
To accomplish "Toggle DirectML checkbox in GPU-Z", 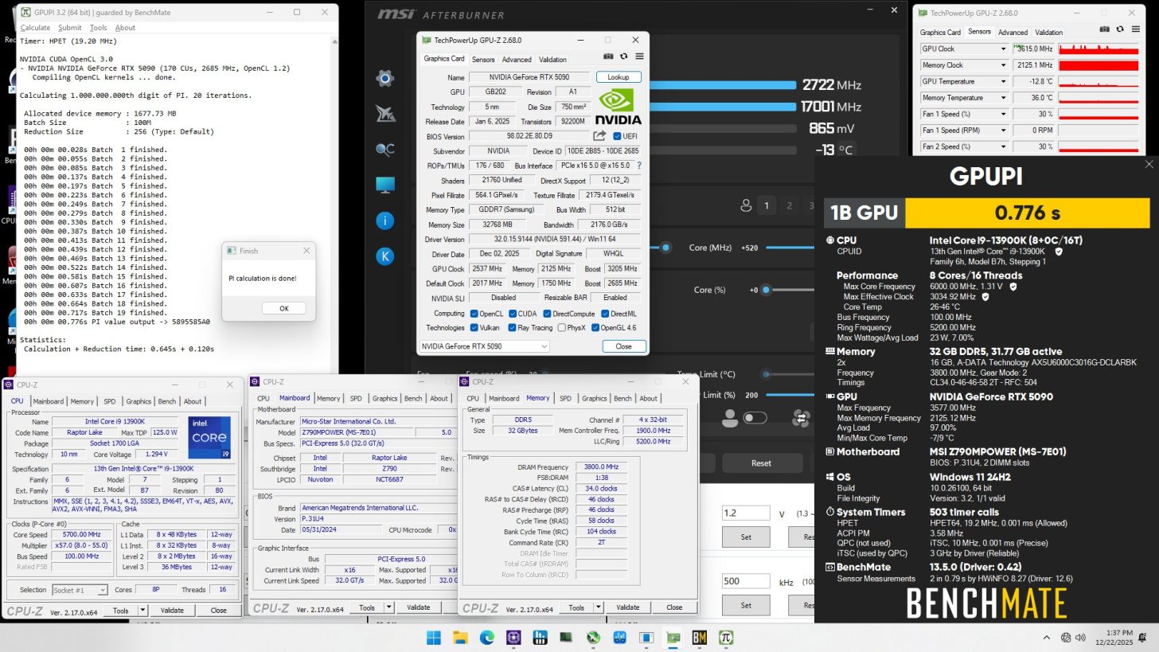I will (604, 314).
